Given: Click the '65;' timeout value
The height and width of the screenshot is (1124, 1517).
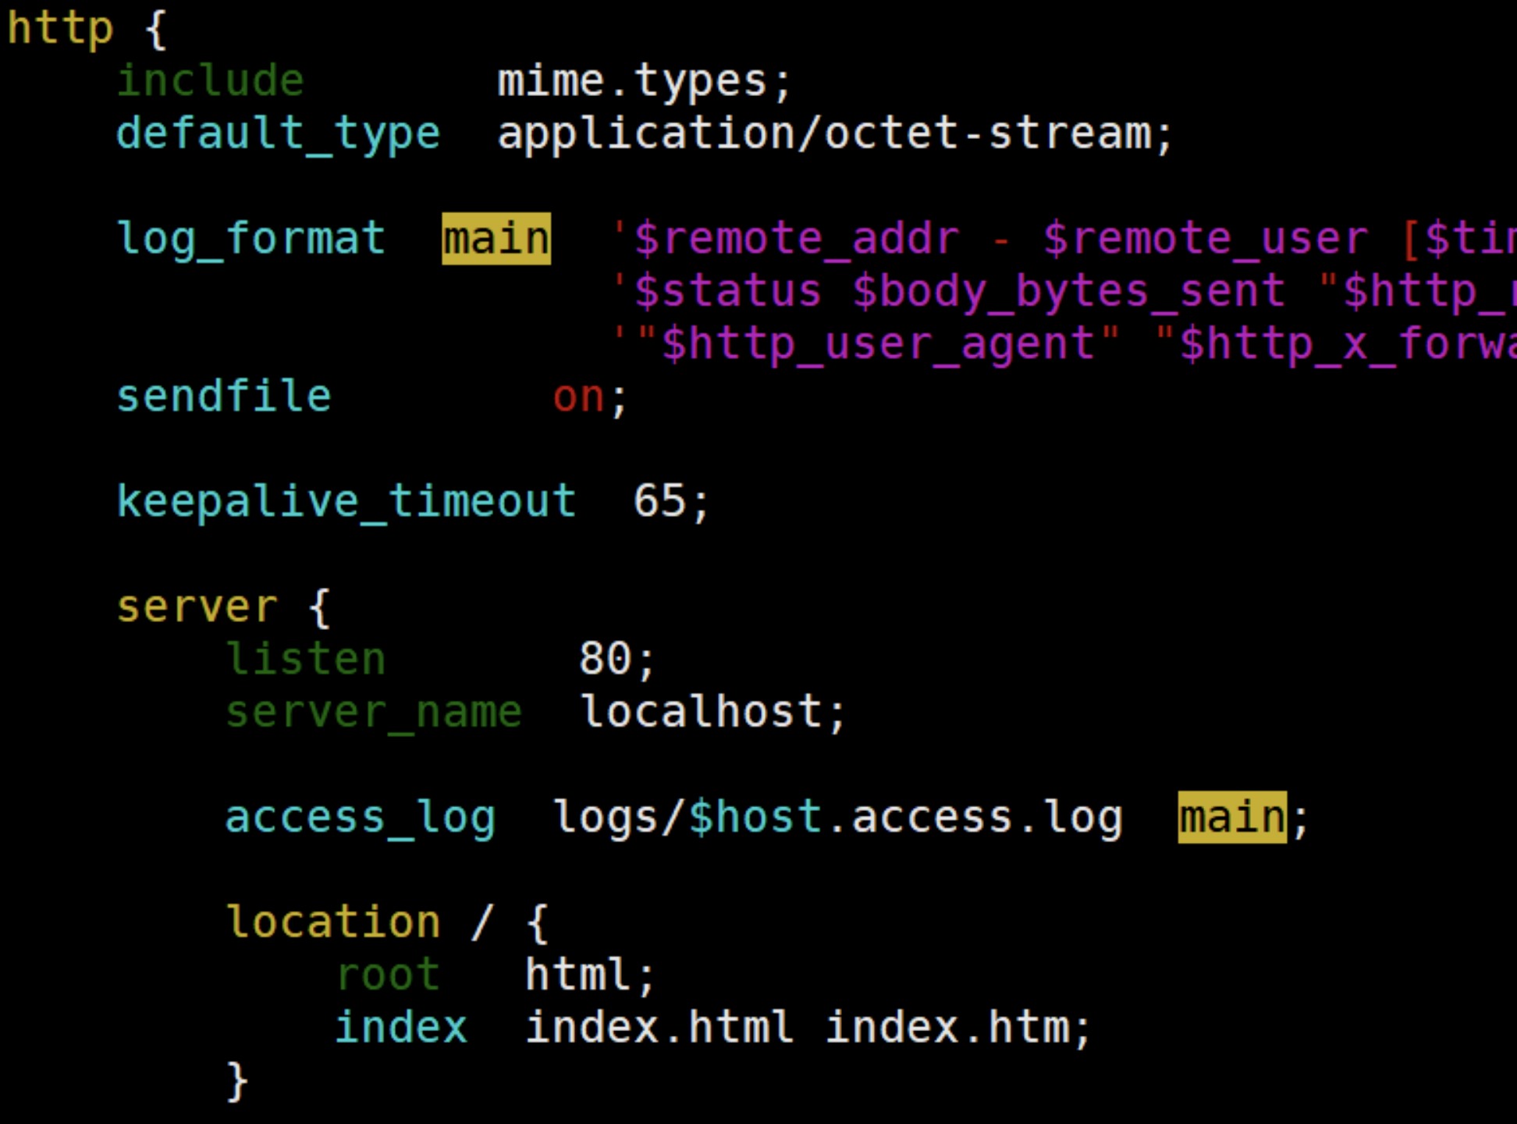Looking at the screenshot, I should click(672, 503).
